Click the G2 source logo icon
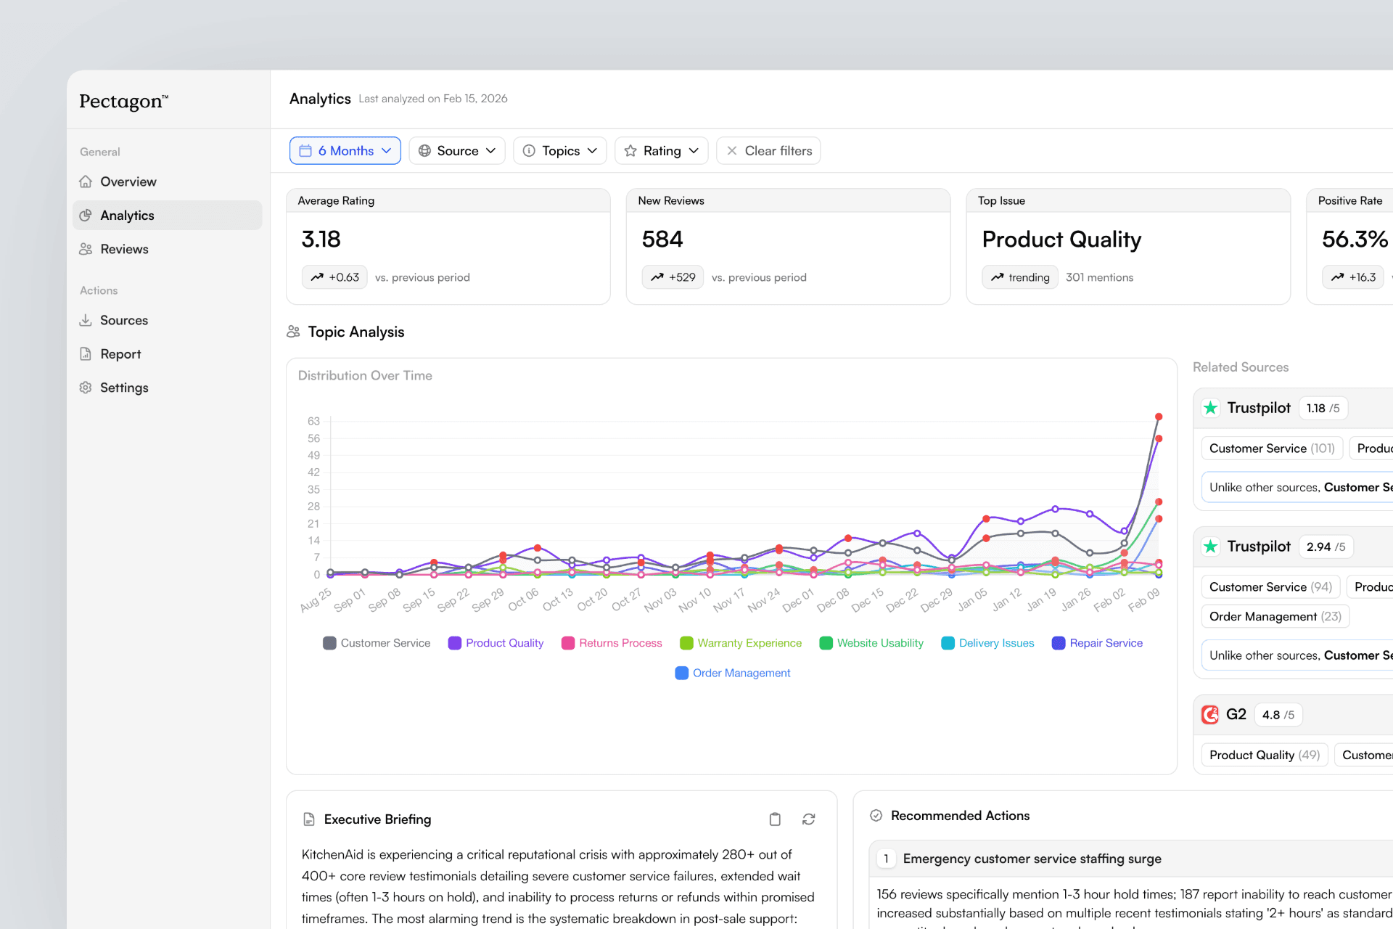 pyautogui.click(x=1210, y=715)
